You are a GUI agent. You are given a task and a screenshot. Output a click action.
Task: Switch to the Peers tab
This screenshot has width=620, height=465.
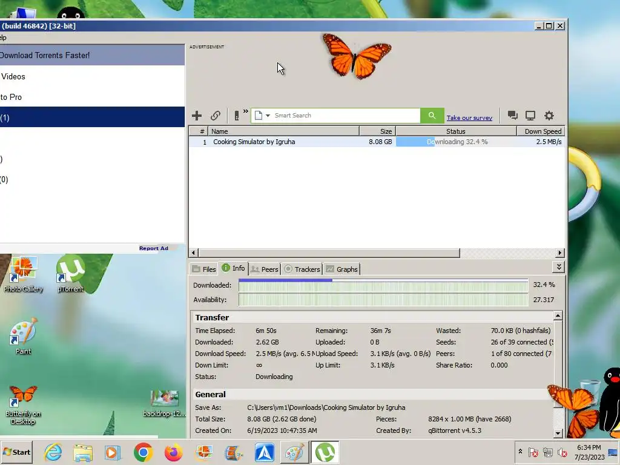pos(265,269)
